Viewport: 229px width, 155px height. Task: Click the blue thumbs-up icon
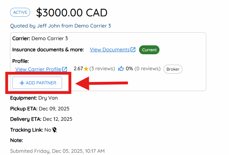pos(121,68)
